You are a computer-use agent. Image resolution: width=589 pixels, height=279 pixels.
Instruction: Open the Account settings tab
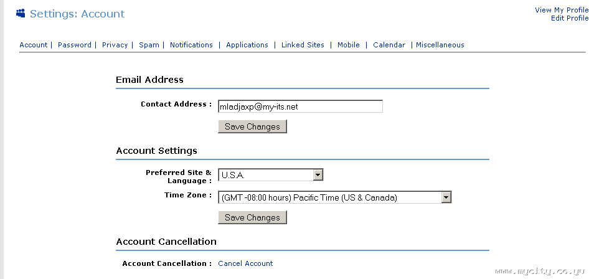(34, 45)
